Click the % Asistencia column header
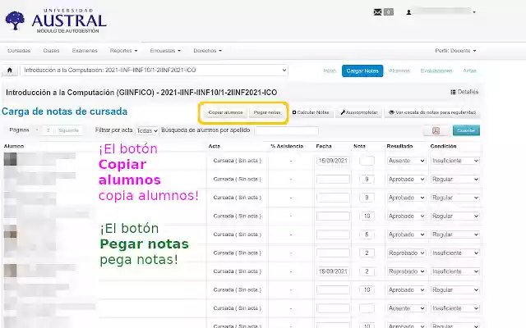The height and width of the screenshot is (328, 526). pyautogui.click(x=287, y=146)
